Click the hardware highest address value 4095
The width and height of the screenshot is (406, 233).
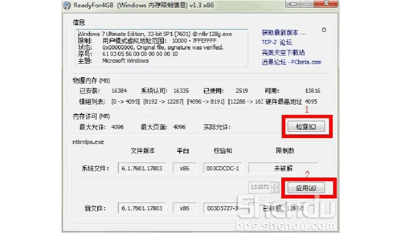pos(311,102)
